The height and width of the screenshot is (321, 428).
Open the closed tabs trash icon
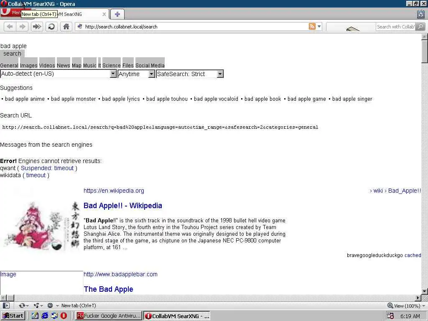[x=421, y=14]
